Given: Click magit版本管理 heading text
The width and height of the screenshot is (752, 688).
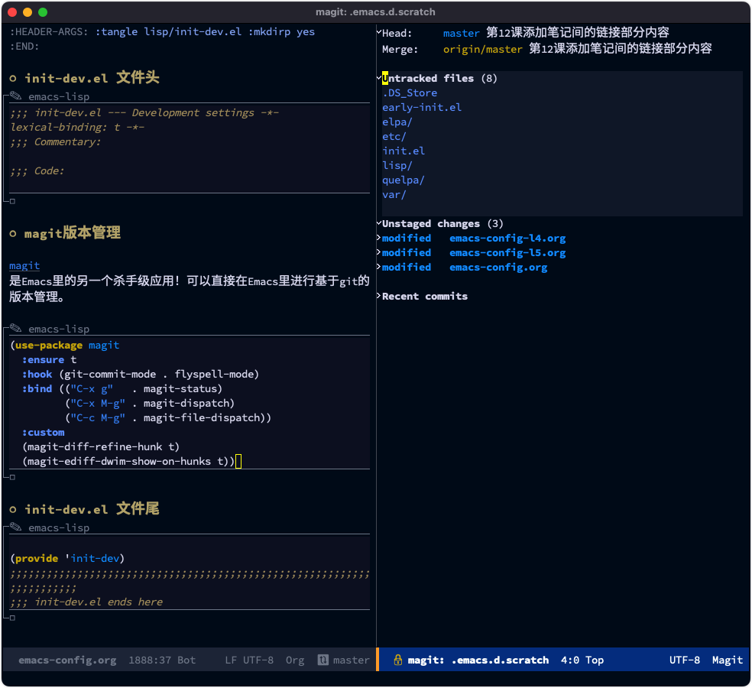Looking at the screenshot, I should pos(73,233).
